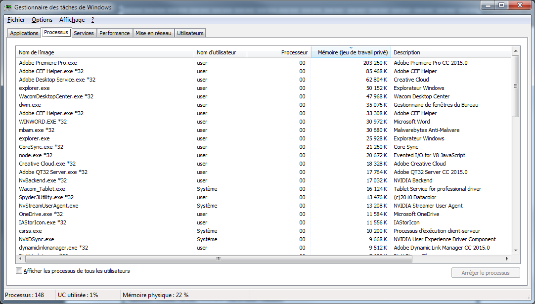The height and width of the screenshot is (304, 535).
Task: Sort by Mémoire (jeu de travail privé) header
Action: (x=351, y=52)
